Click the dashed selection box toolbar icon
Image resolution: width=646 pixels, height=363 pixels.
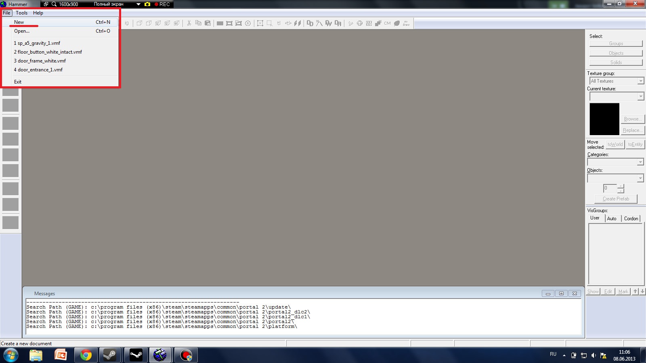pos(269,23)
